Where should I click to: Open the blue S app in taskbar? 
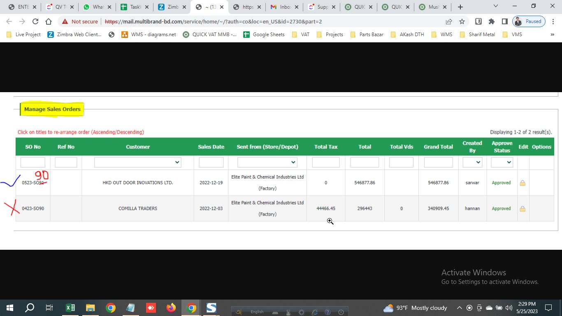click(211, 308)
